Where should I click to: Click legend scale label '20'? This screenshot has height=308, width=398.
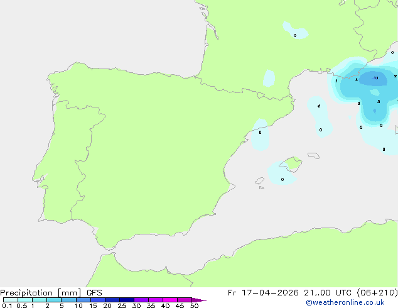point(107,305)
